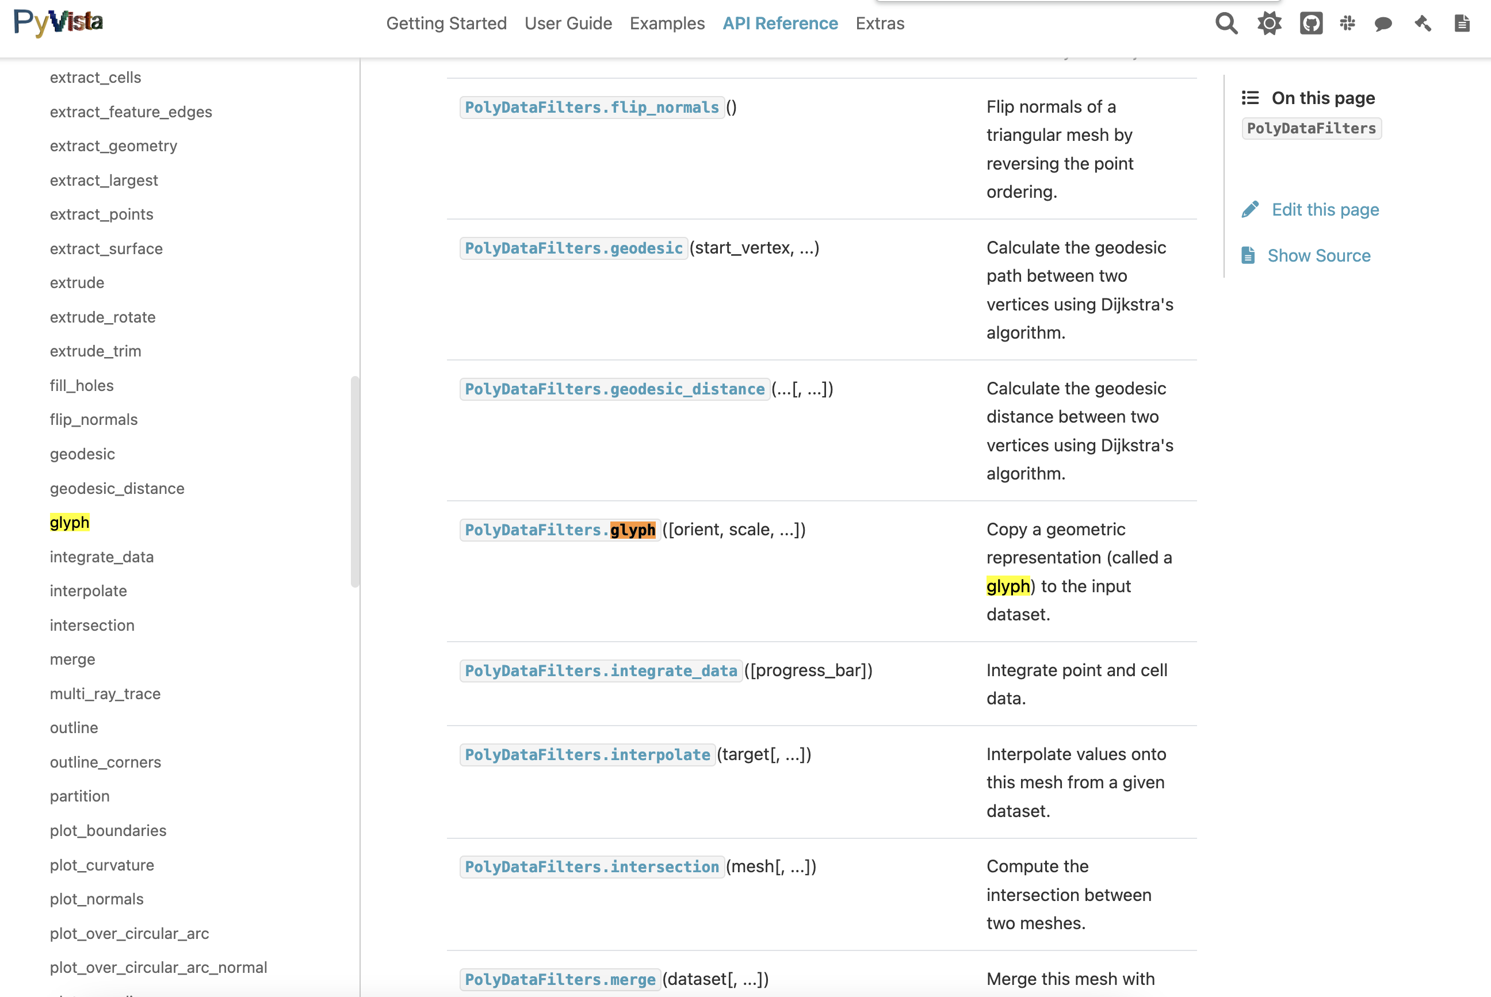Open PolyDataFilters.integrate_data link
Screen dimensions: 1491x997
tap(601, 671)
